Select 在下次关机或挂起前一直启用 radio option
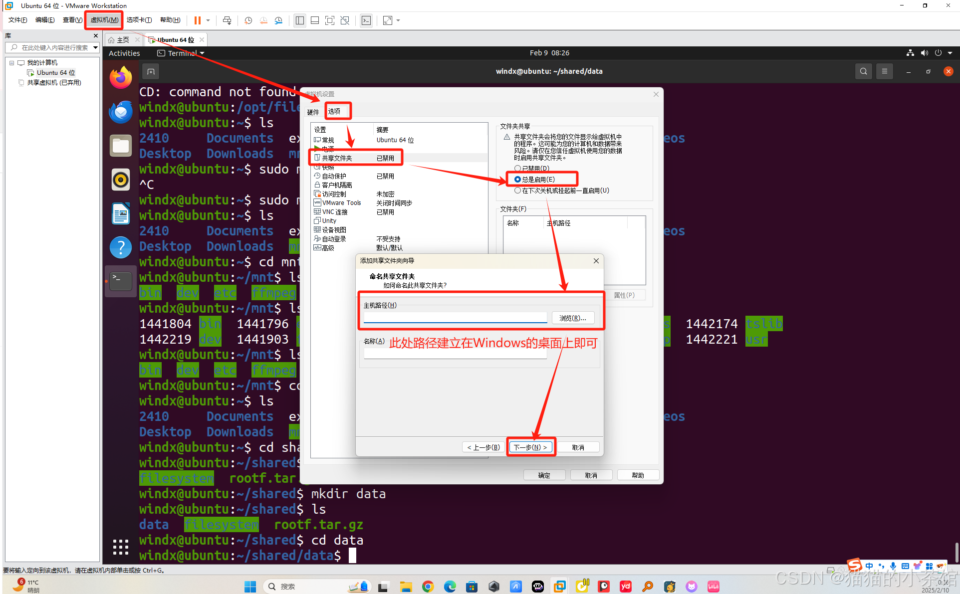The image size is (960, 594). pos(517,191)
